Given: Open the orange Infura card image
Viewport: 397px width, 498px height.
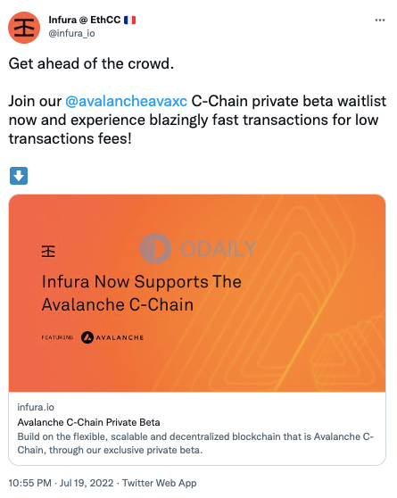Looking at the screenshot, I should tap(197, 293).
